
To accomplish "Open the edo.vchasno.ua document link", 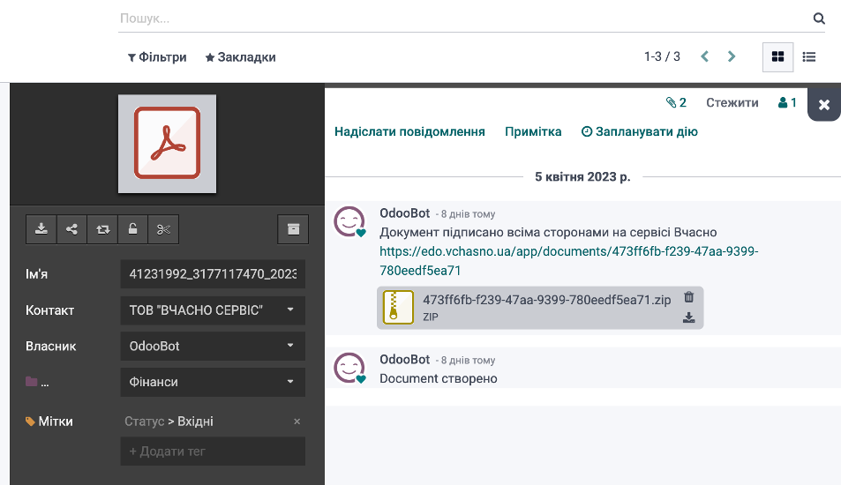I will coord(568,251).
